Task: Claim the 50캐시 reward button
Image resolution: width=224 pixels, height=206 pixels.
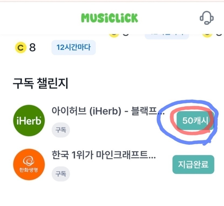Action: point(195,121)
